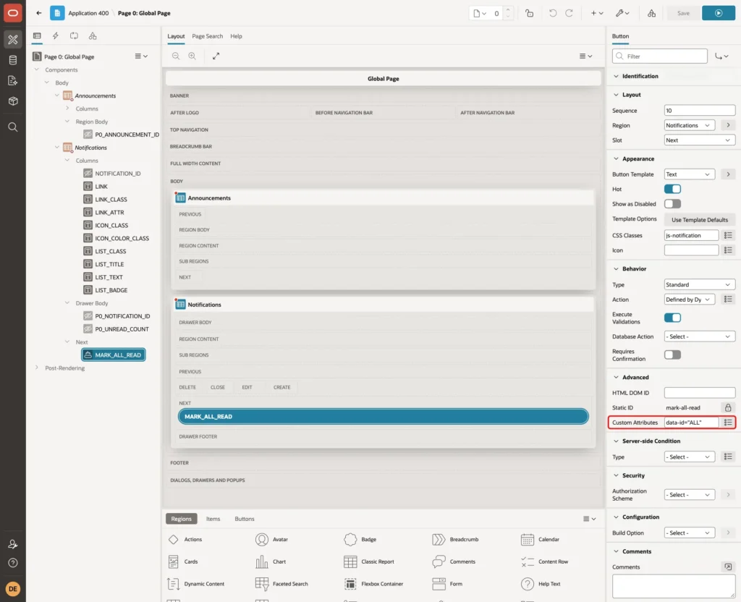
Task: Toggle Execute Validations switch
Action: point(672,318)
